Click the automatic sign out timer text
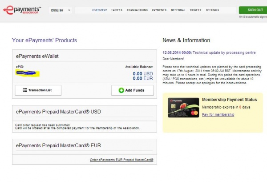This screenshot has width=267, height=182. (x=253, y=17)
